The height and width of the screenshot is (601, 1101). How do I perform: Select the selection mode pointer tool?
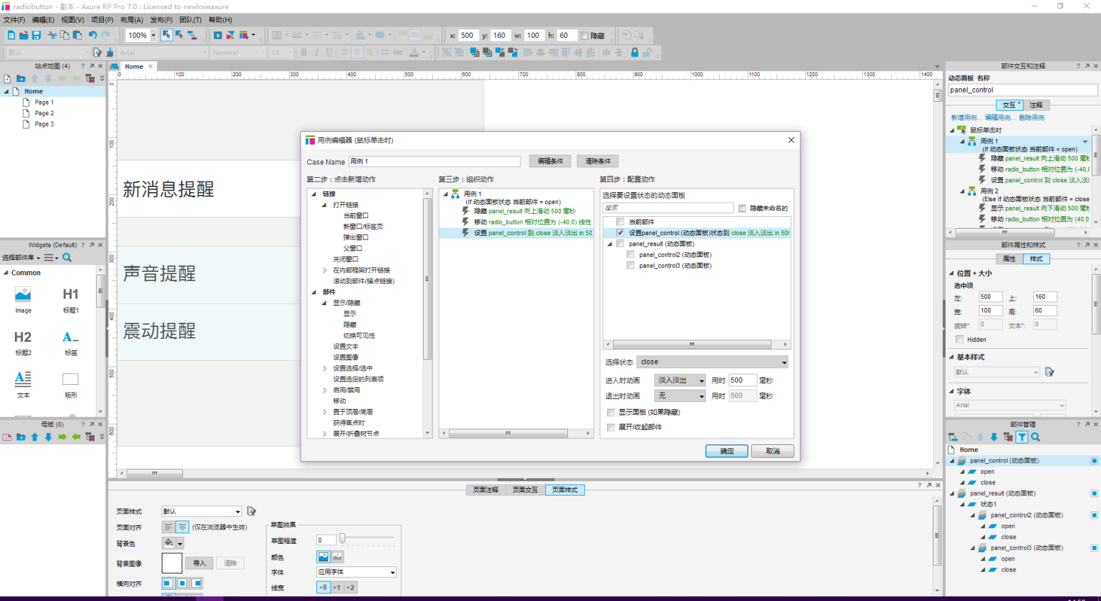click(x=166, y=35)
